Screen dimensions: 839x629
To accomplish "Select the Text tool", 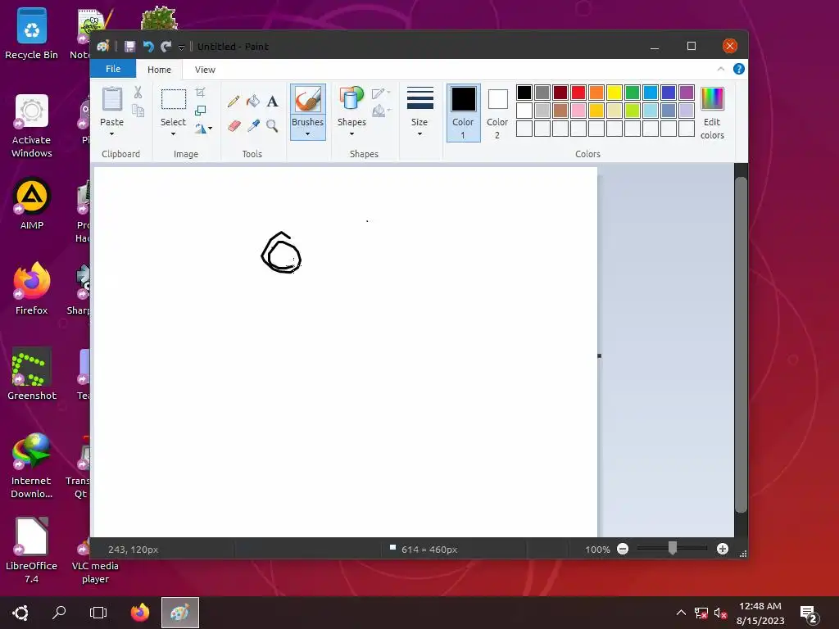I will 272,101.
